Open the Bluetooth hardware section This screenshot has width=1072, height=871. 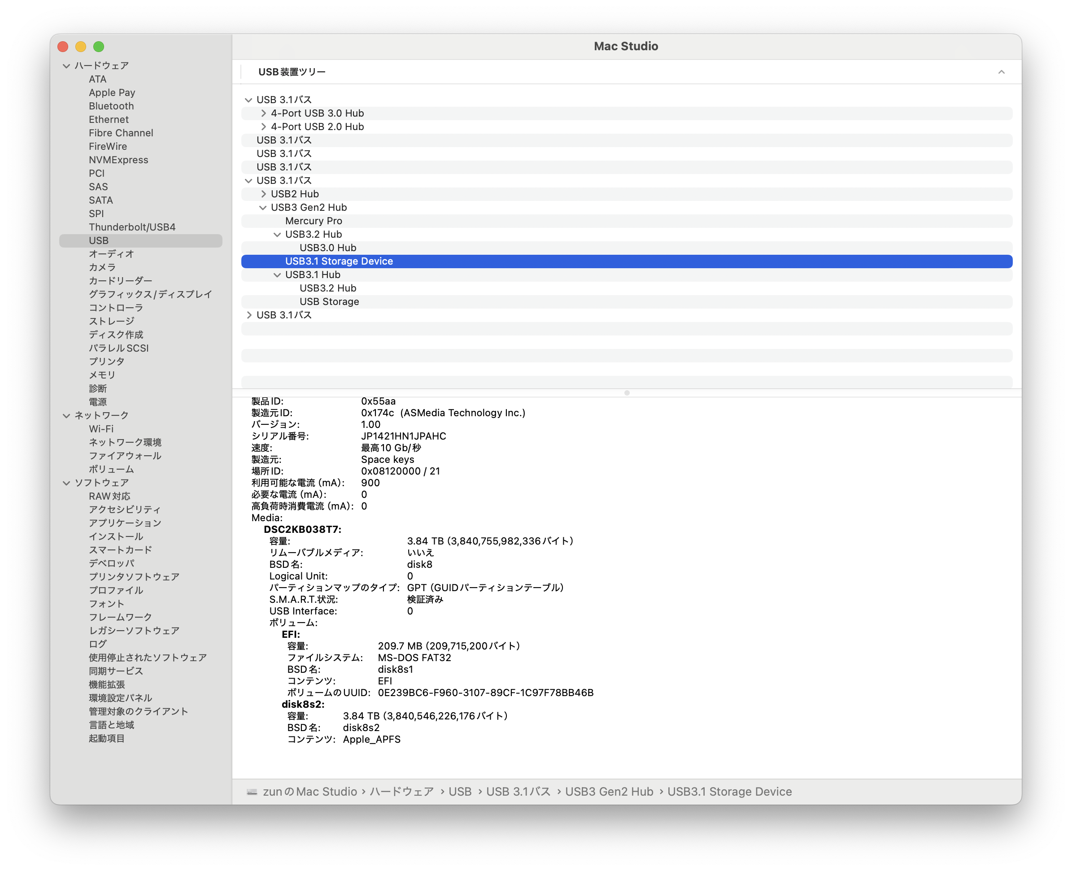[x=111, y=106]
